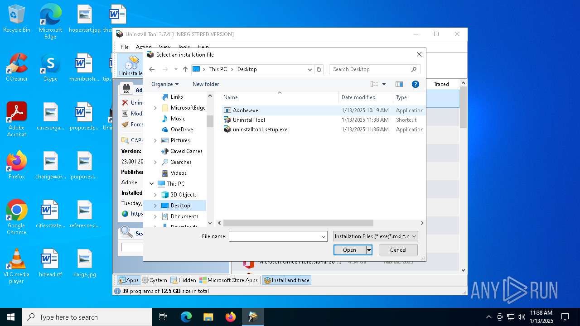Click the Search Desktop field
Viewport: 580px width, 326px height.
tap(374, 69)
